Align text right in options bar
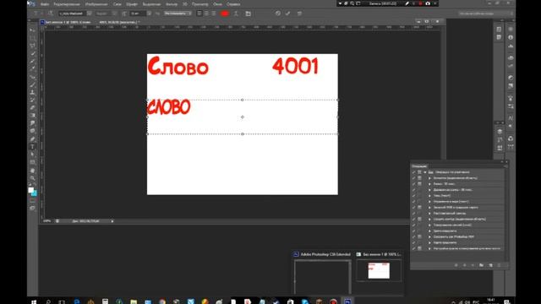 214,14
